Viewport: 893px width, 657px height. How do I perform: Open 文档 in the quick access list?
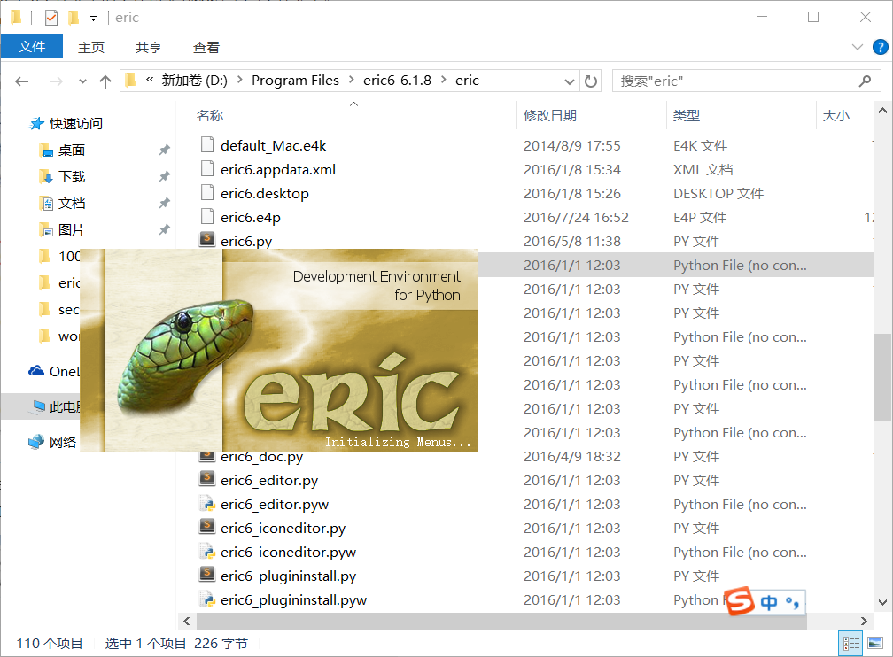(71, 204)
